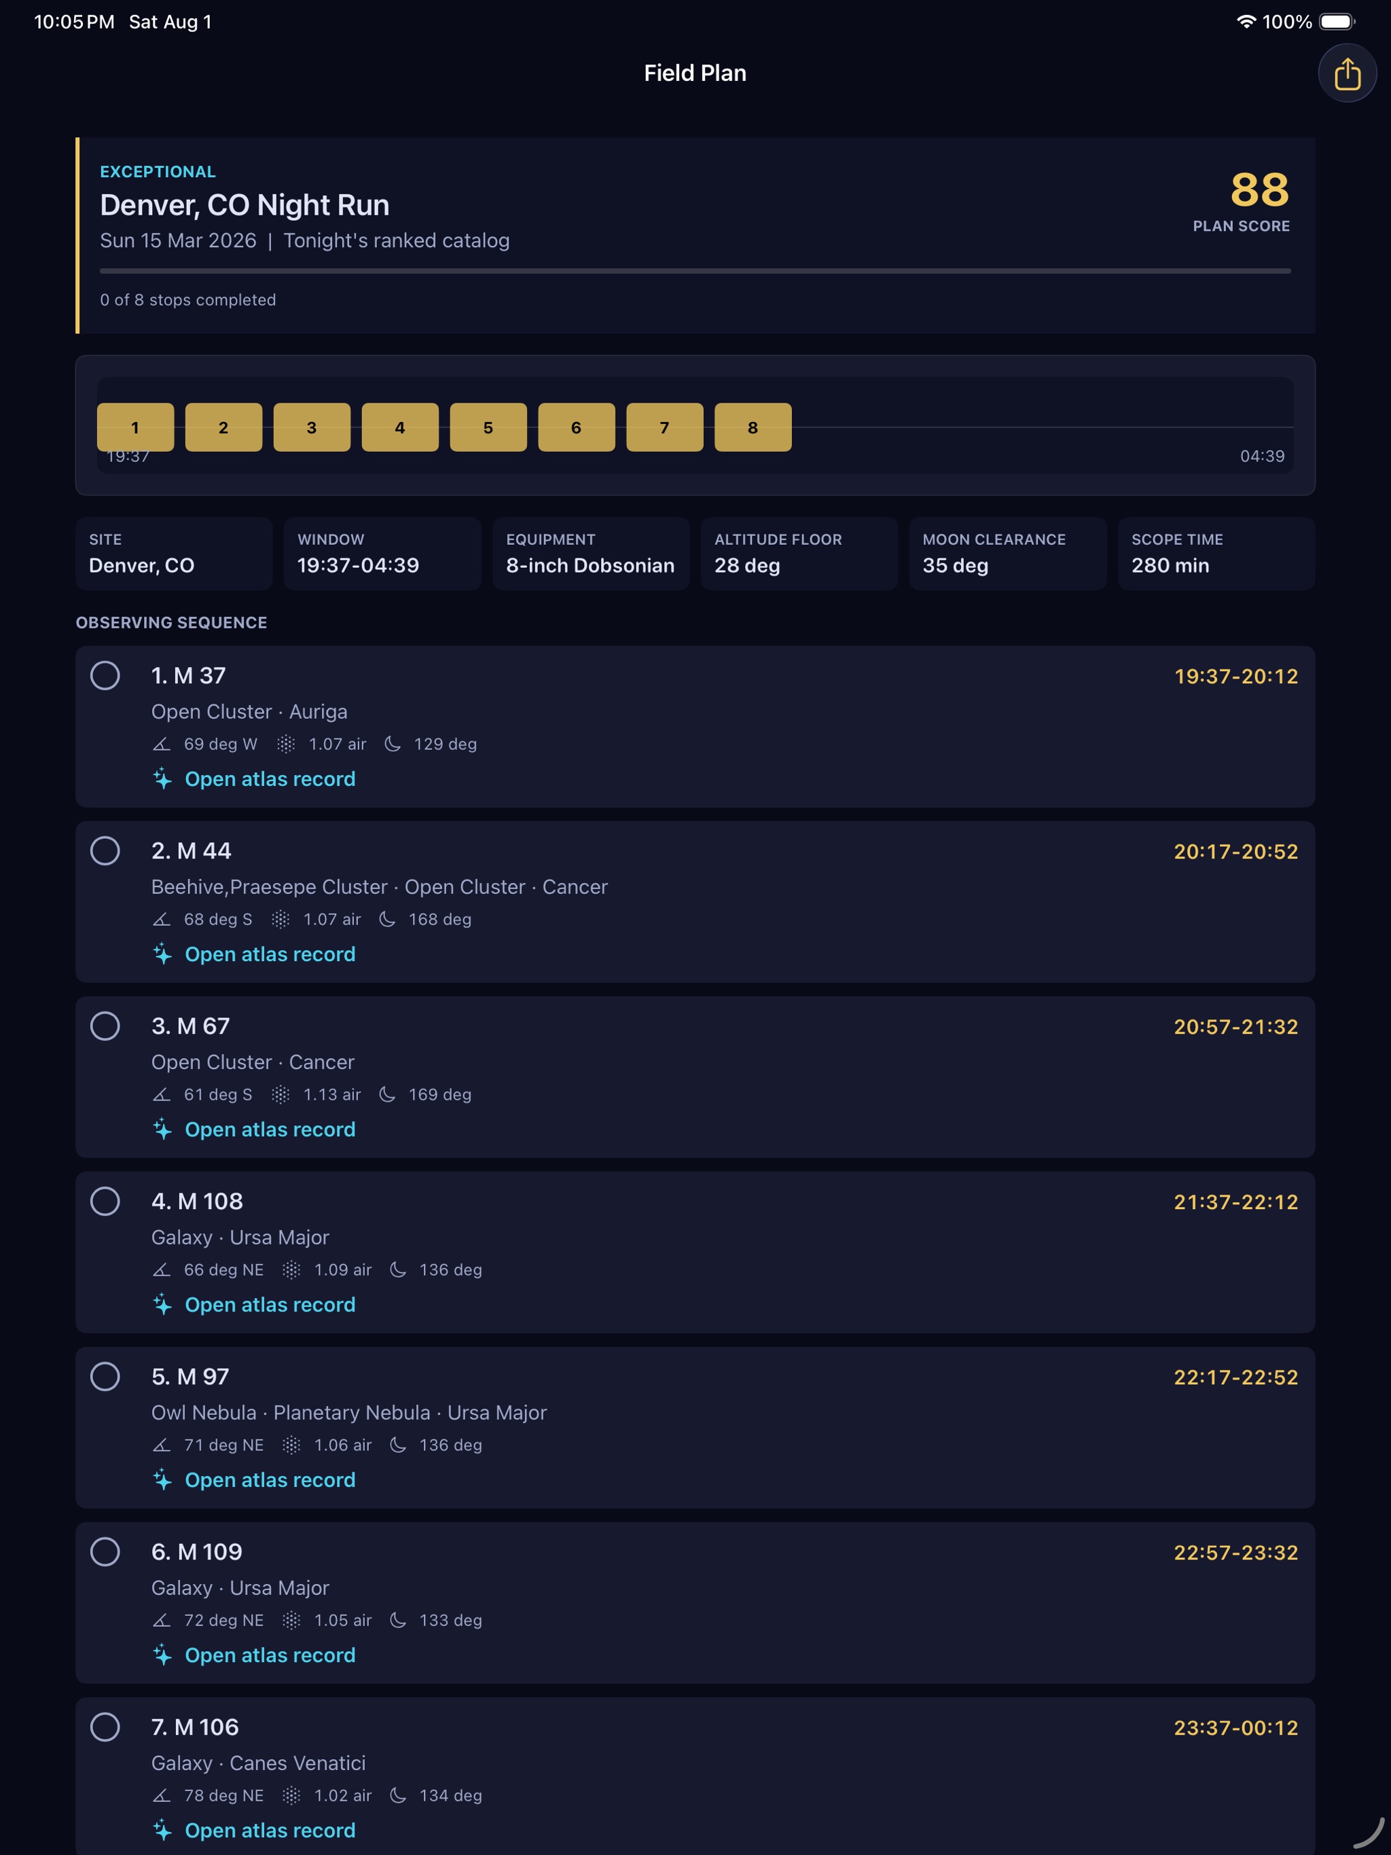Click the airmass icon on M 97 row
Image resolution: width=1391 pixels, height=1855 pixels.
[x=291, y=1446]
